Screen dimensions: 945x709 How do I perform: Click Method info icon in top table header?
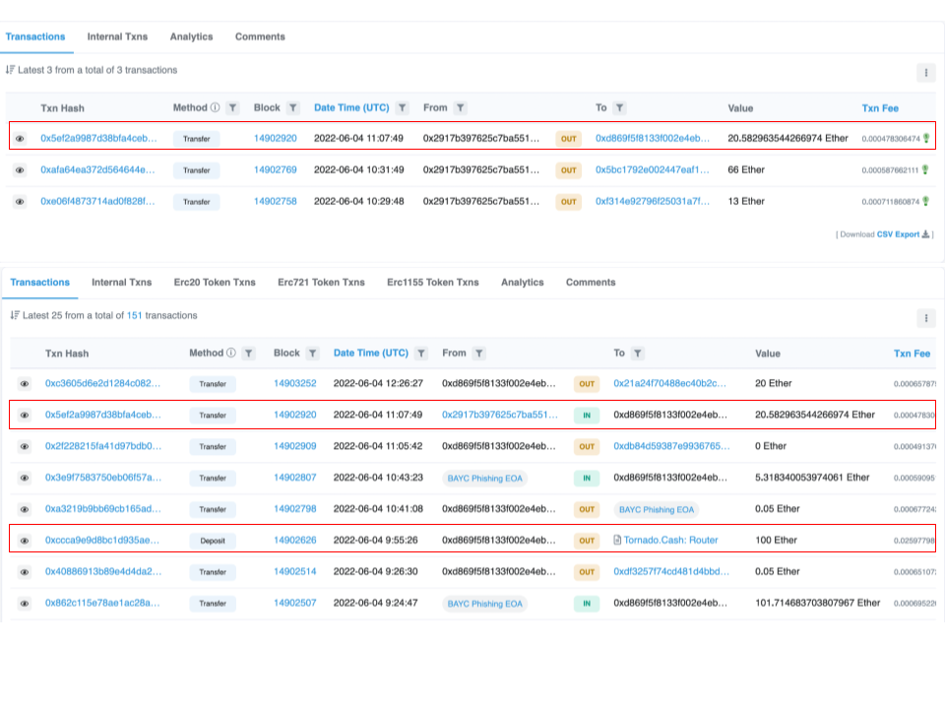(216, 107)
